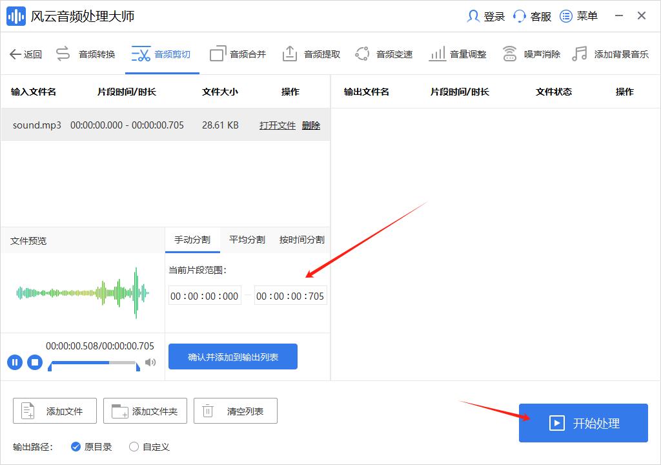Click the segment end time input field
Viewport: 661px width, 465px height.
[290, 295]
